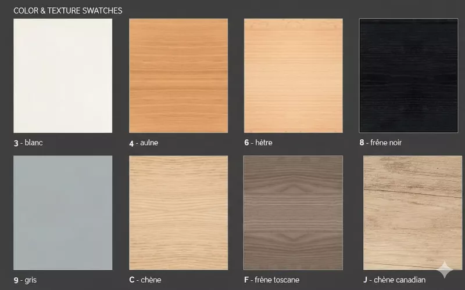The width and height of the screenshot is (465, 290).
Task: Click the "6 - hêtre" caption
Action: 259,143
